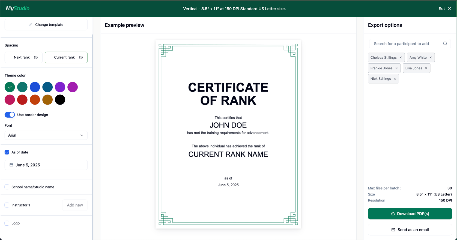
Task: Select Current rank spacing option
Action: pyautogui.click(x=66, y=57)
